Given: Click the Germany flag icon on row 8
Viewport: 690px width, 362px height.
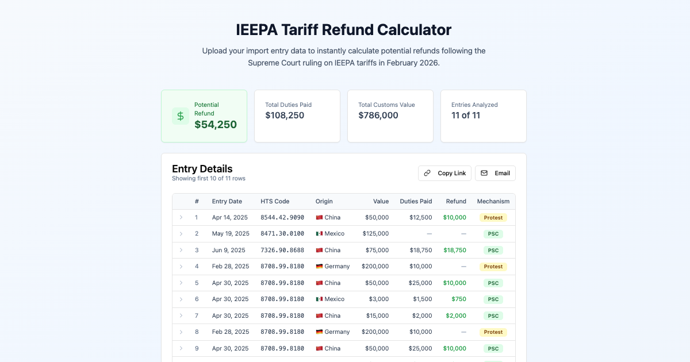Looking at the screenshot, I should [x=318, y=332].
